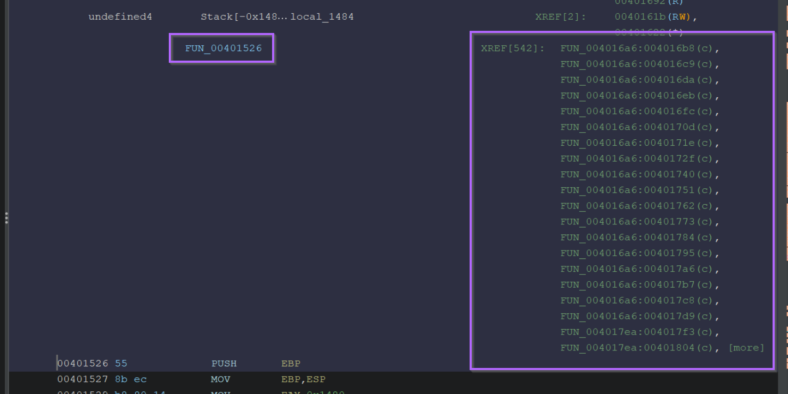The height and width of the screenshot is (394, 788).
Task: Go to xref 0040161b(RW)
Action: (654, 17)
